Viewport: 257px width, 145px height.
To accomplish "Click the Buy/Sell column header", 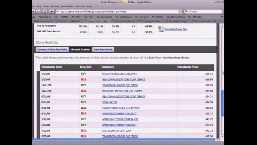I will pyautogui.click(x=86, y=67).
